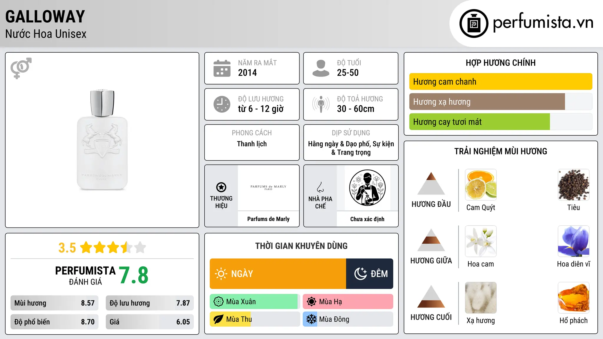Click the HỢP HƯƠNG CHÍNH heading
Screen dimensions: 603x339
coord(501,63)
